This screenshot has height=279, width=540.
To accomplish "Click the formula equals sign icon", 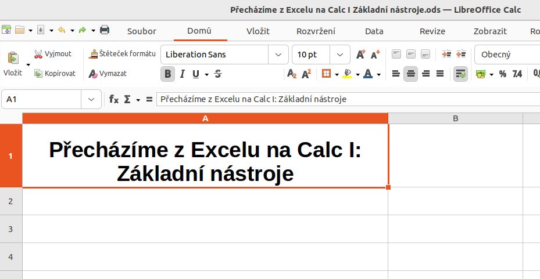I will click(149, 99).
